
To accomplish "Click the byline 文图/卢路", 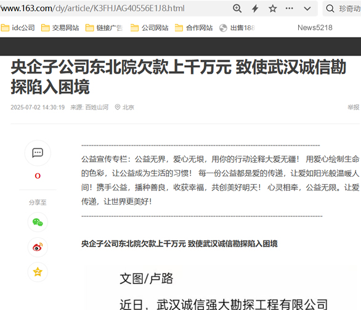I will [146, 279].
